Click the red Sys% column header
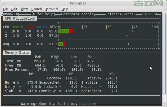 pyautogui.click(x=31, y=27)
